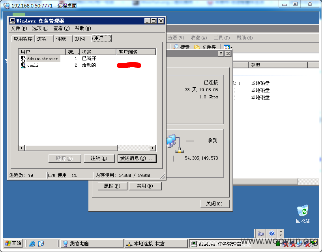Close the Task Manager window
The height and width of the screenshot is (252, 322).
[161, 21]
